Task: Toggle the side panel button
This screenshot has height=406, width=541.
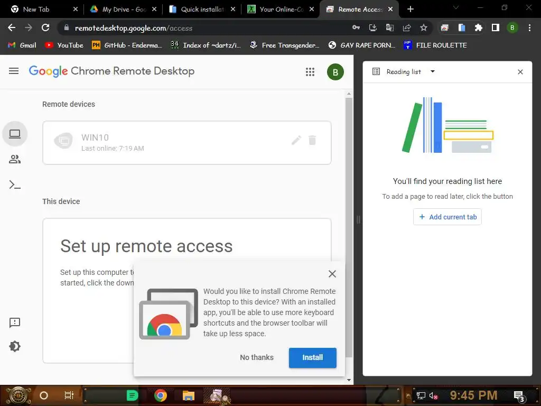Action: point(496,27)
